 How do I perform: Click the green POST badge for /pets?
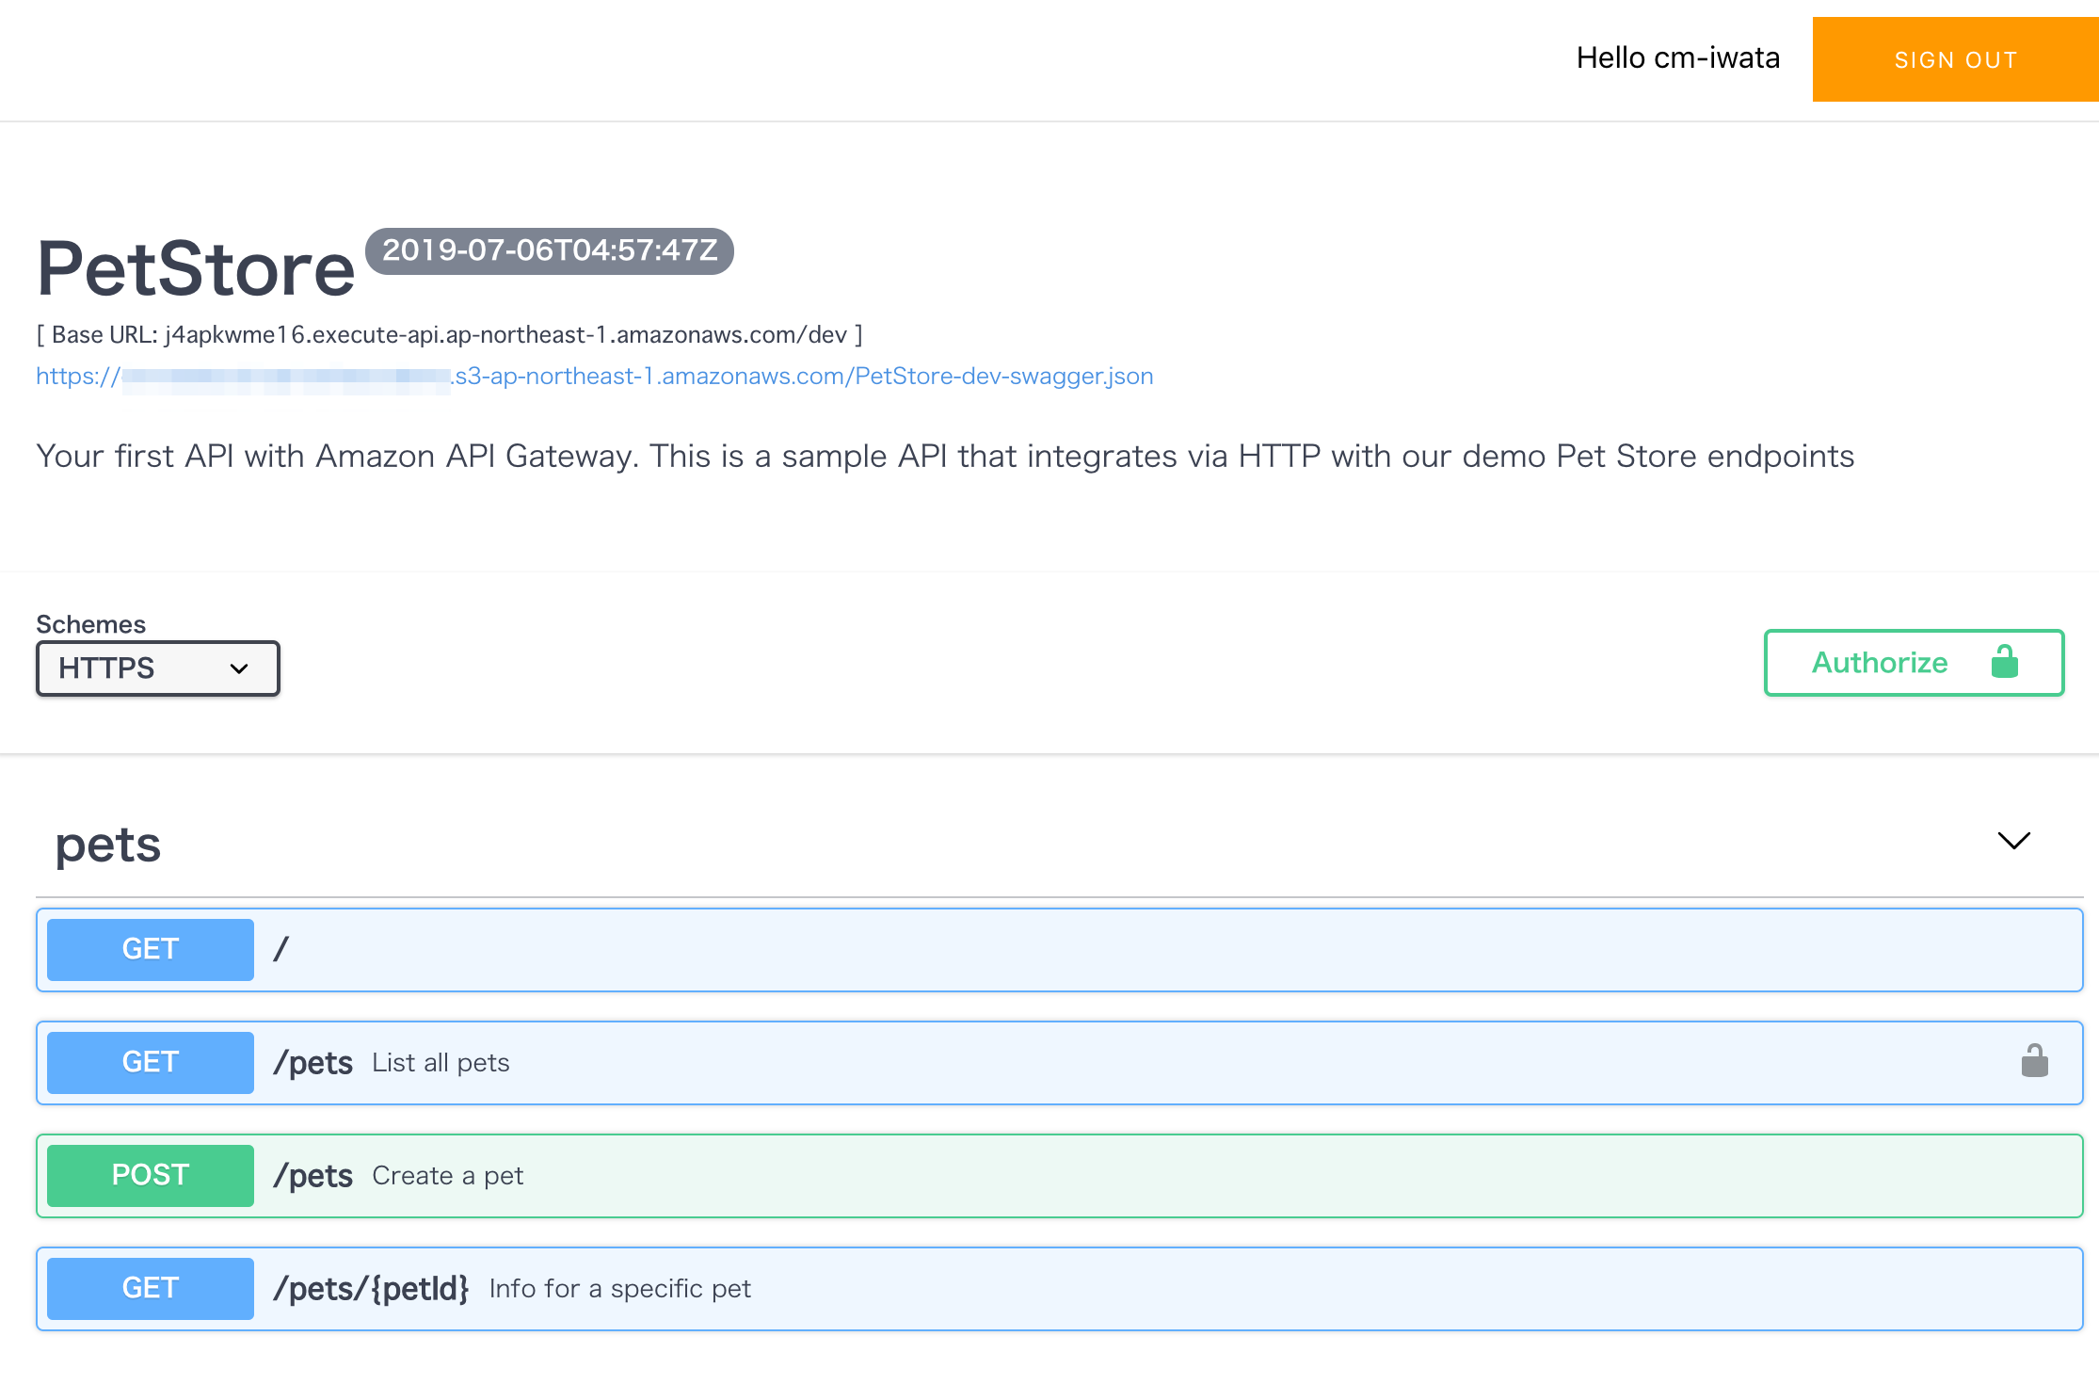(149, 1175)
